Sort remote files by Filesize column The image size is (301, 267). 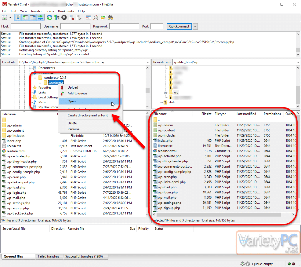coord(203,114)
